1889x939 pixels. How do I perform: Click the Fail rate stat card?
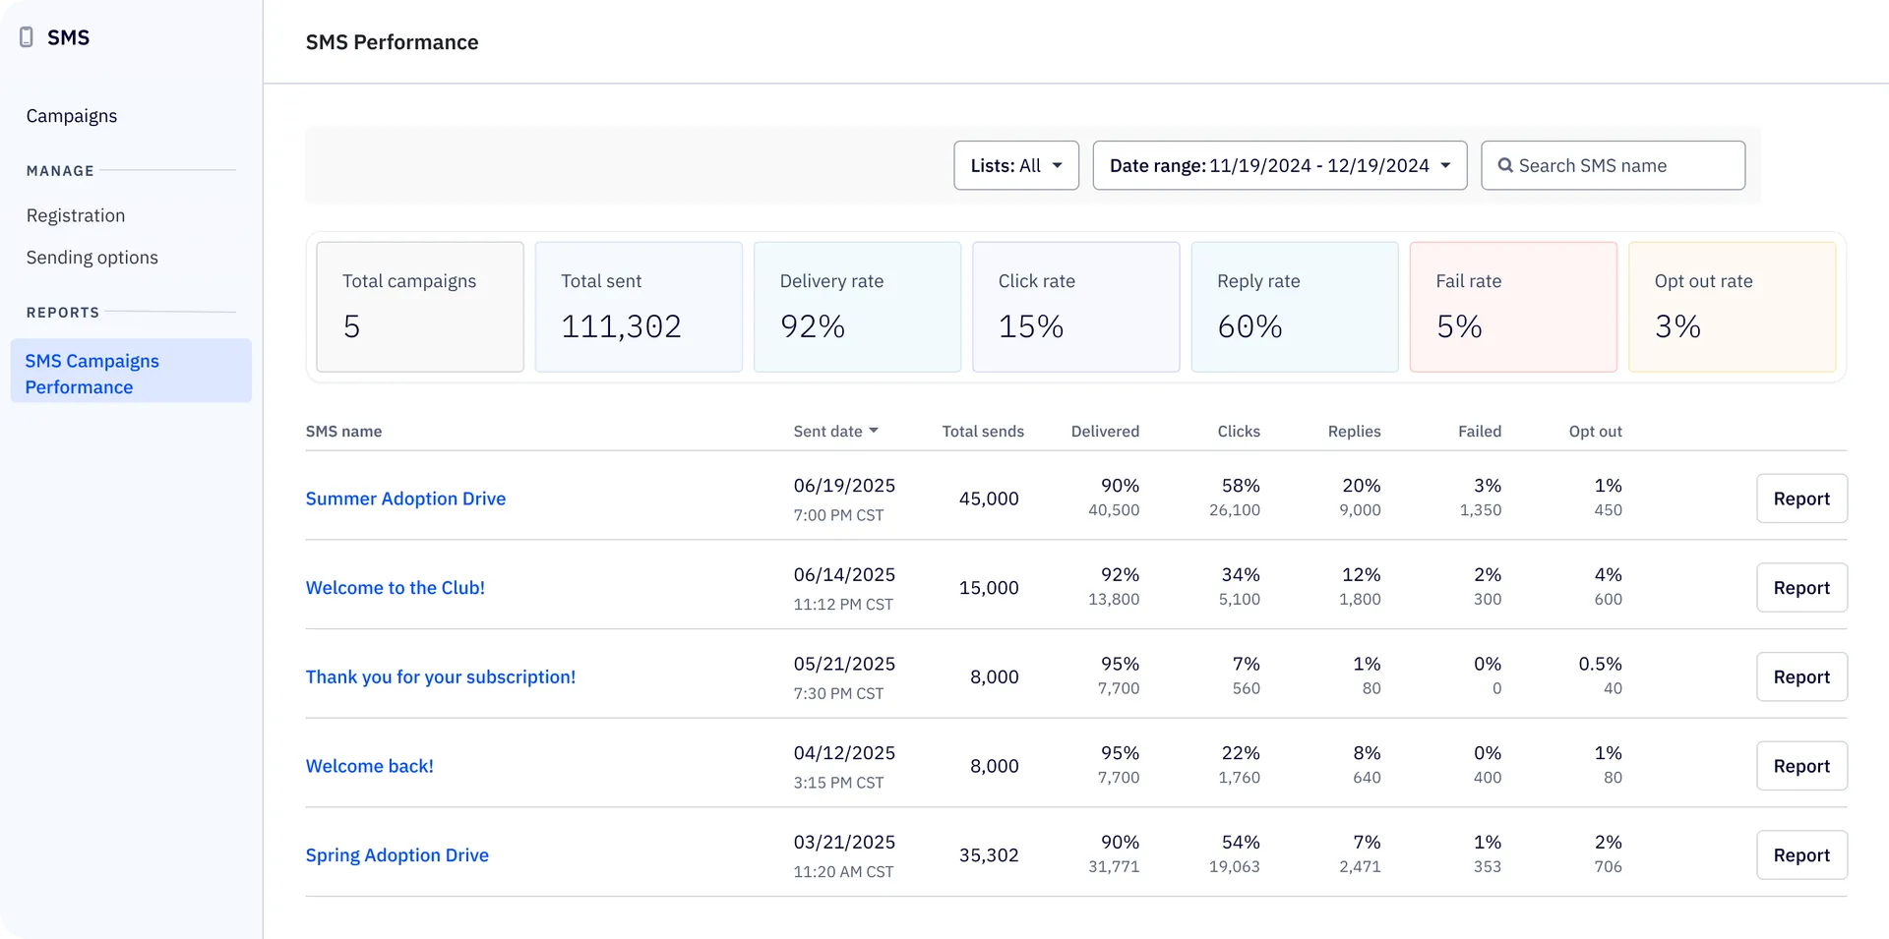point(1513,306)
